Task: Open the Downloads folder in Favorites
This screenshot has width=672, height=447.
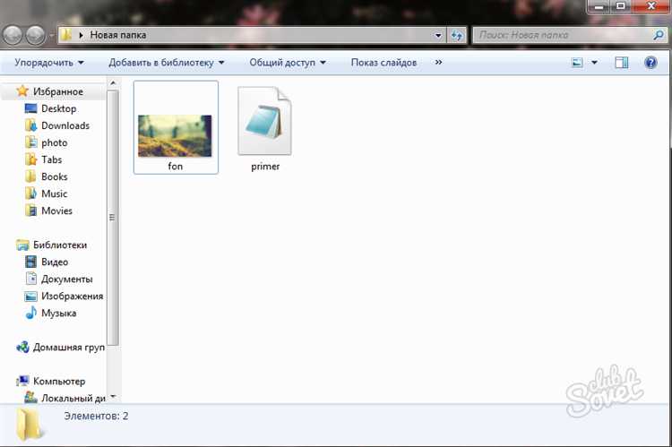Action: 65,125
